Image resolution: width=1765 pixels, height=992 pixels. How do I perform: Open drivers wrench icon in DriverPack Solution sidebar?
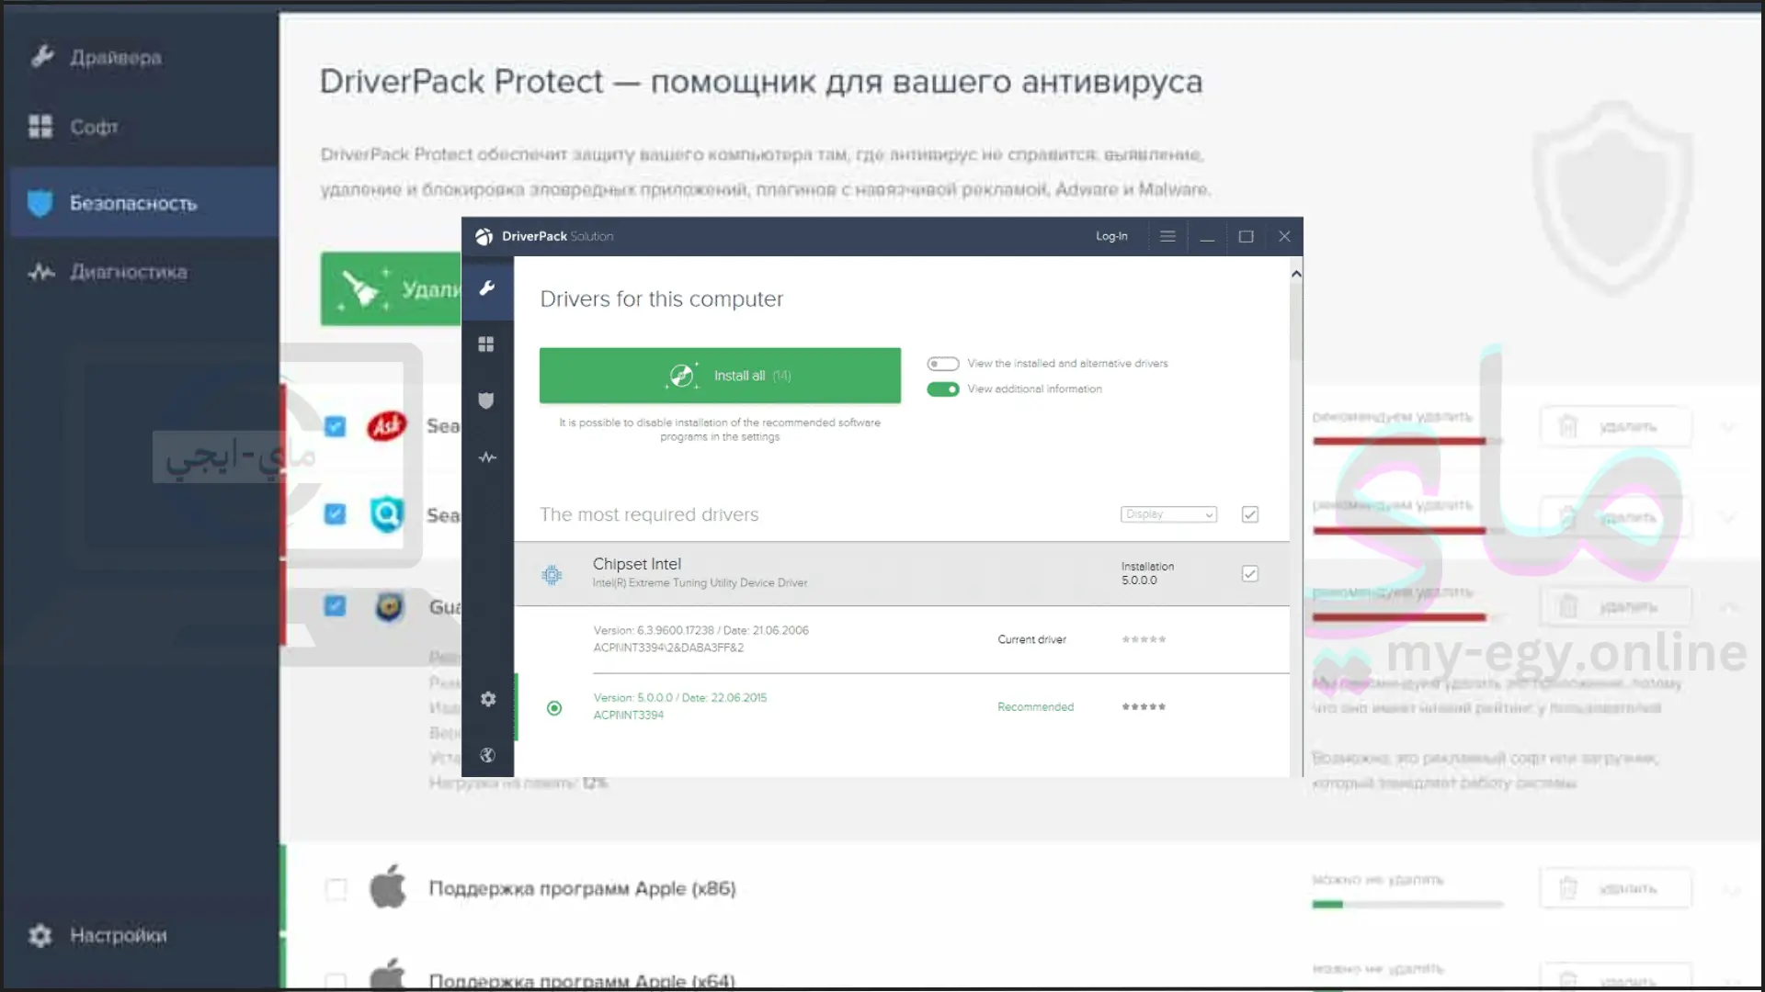click(x=487, y=288)
